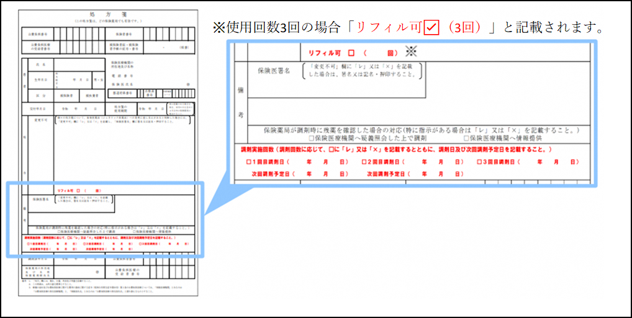Check the 2回目調剤日 box
The height and width of the screenshot is (318, 632).
(364, 162)
